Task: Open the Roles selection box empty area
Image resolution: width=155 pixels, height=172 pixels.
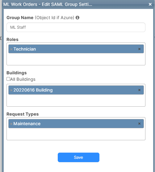Action: click(x=76, y=59)
